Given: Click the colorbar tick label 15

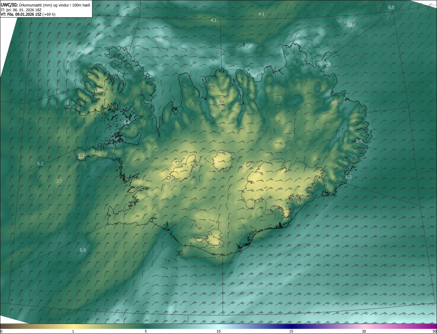Looking at the screenshot, I should click(291, 331).
